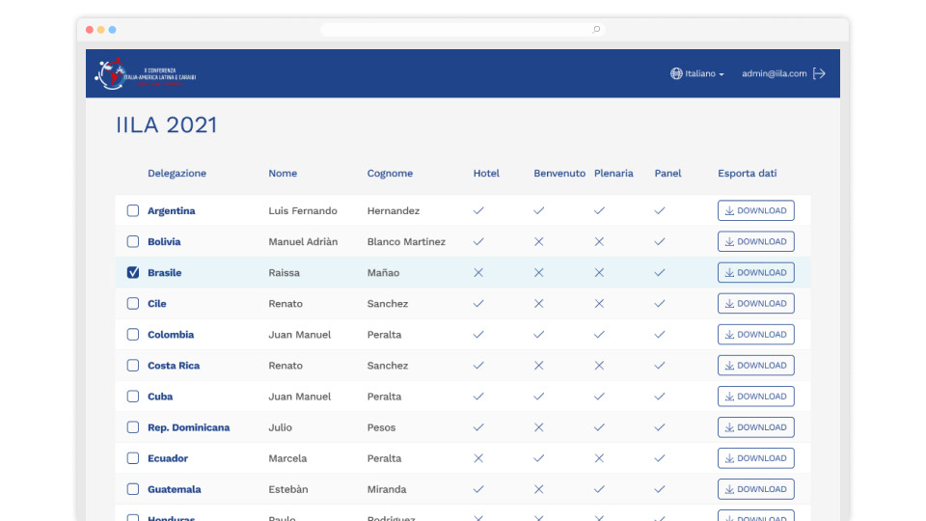926x521 pixels.
Task: Click the admin@iila.com account label
Action: click(775, 73)
